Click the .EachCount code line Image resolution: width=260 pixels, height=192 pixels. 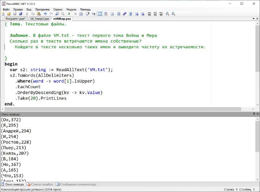(28, 87)
